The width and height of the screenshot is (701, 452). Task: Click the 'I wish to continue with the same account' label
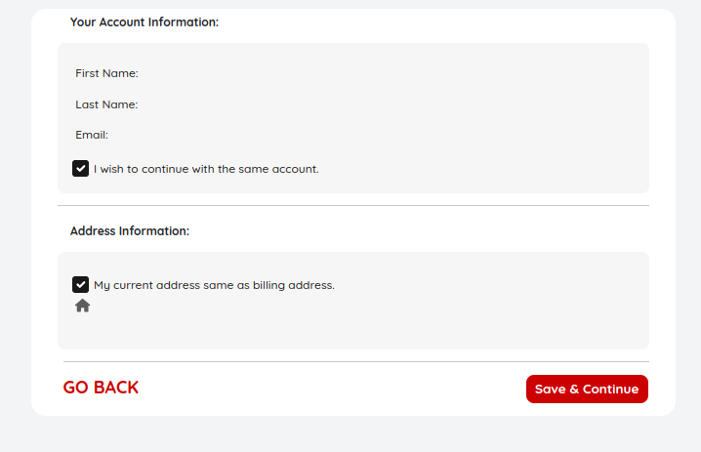(206, 169)
